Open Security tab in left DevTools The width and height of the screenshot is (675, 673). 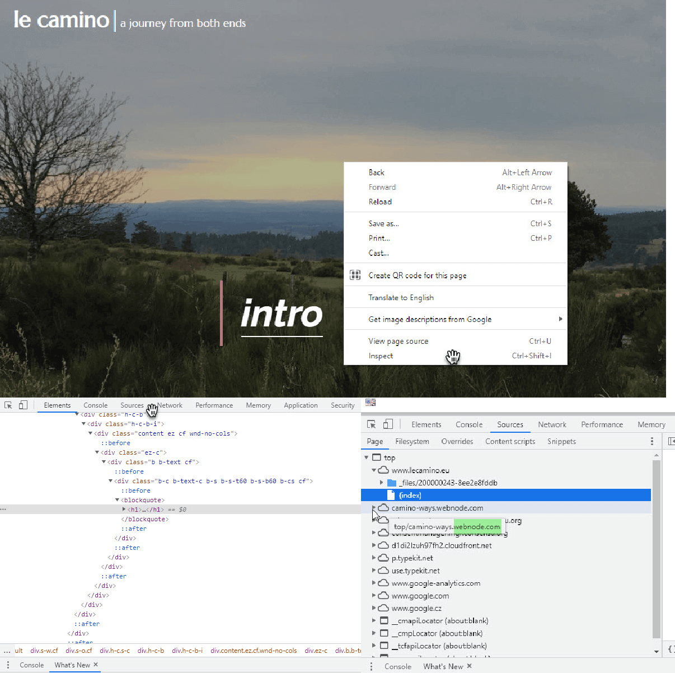coord(343,405)
